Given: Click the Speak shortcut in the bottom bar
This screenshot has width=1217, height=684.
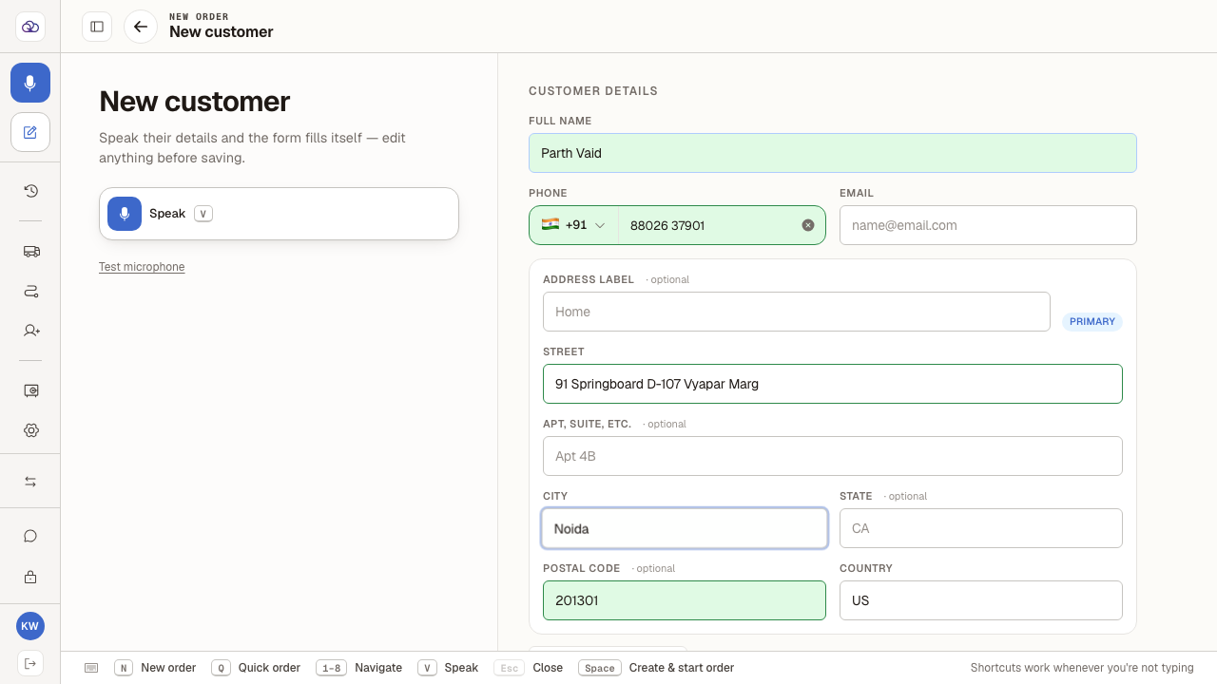Looking at the screenshot, I should click(x=448, y=668).
